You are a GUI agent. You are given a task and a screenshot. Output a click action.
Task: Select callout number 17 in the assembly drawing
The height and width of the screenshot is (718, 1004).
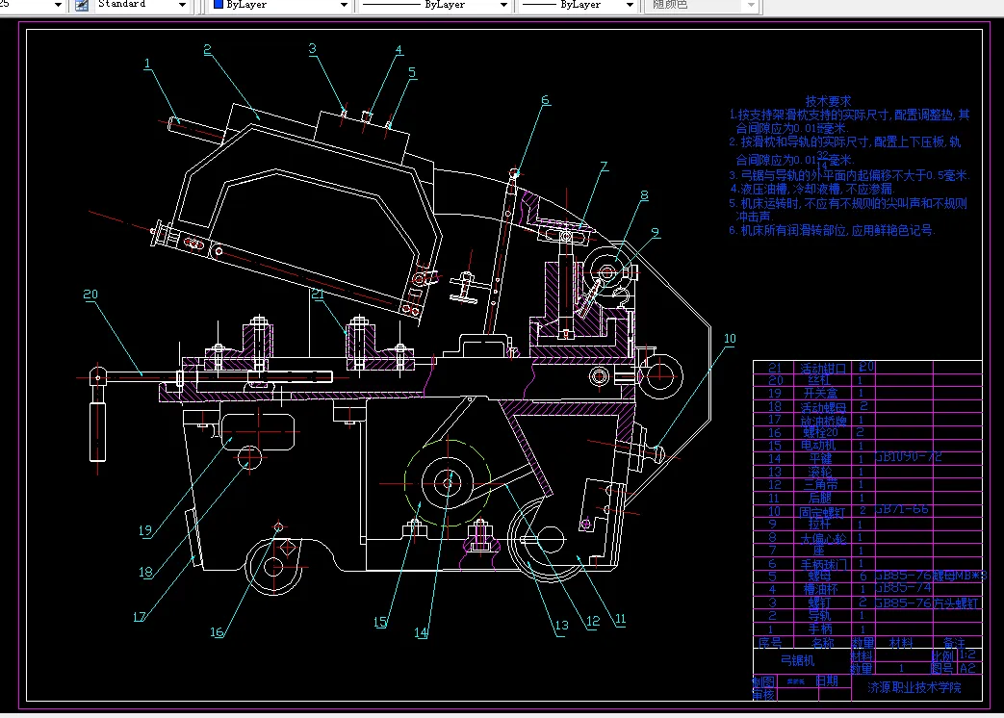click(139, 617)
